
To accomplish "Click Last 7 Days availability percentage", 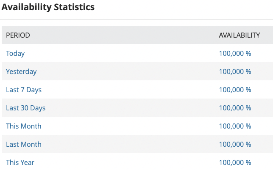I will [235, 90].
